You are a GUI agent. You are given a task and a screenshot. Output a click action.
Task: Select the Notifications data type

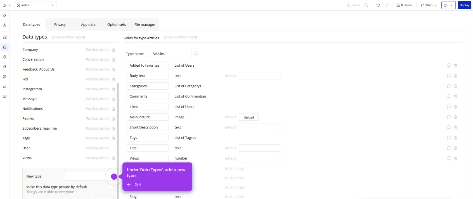[32, 109]
